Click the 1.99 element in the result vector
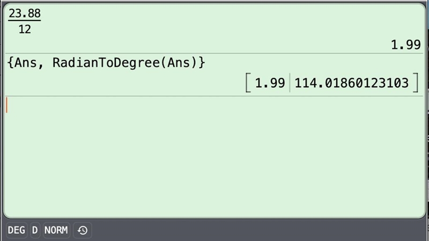 pos(270,83)
